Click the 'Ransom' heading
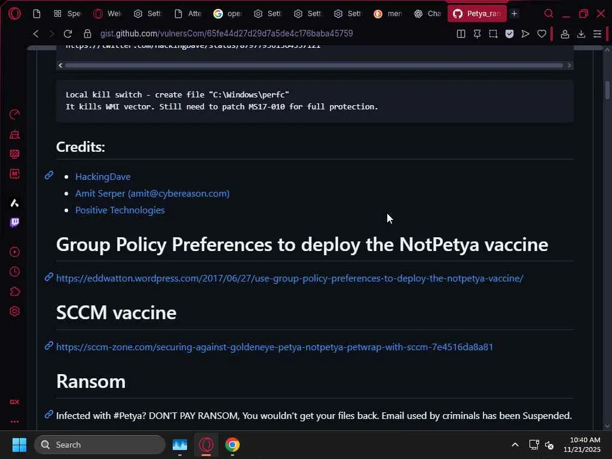This screenshot has height=459, width=612. click(91, 381)
